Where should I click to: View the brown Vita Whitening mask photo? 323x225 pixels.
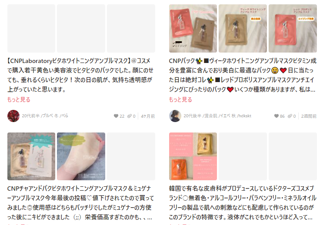[243, 28]
